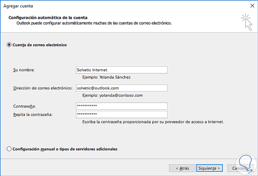Cancel the account setup
Screen dimensions: 258x176
click(x=241, y=167)
